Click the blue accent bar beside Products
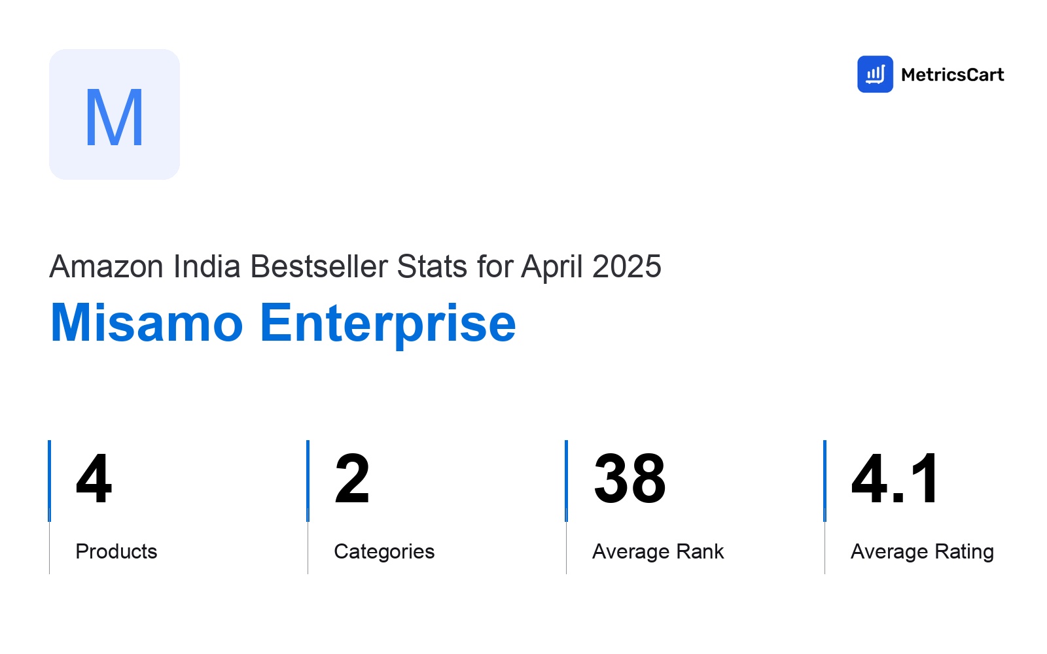1047x654 pixels. 49,481
